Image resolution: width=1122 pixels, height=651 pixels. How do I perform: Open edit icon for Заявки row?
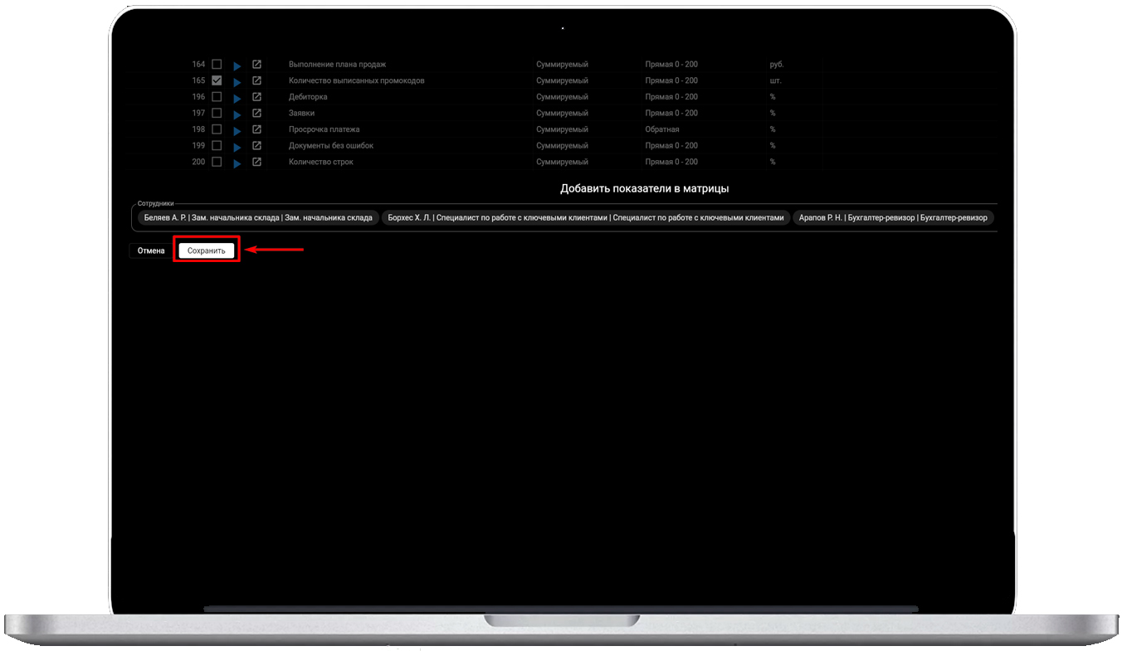tap(256, 113)
